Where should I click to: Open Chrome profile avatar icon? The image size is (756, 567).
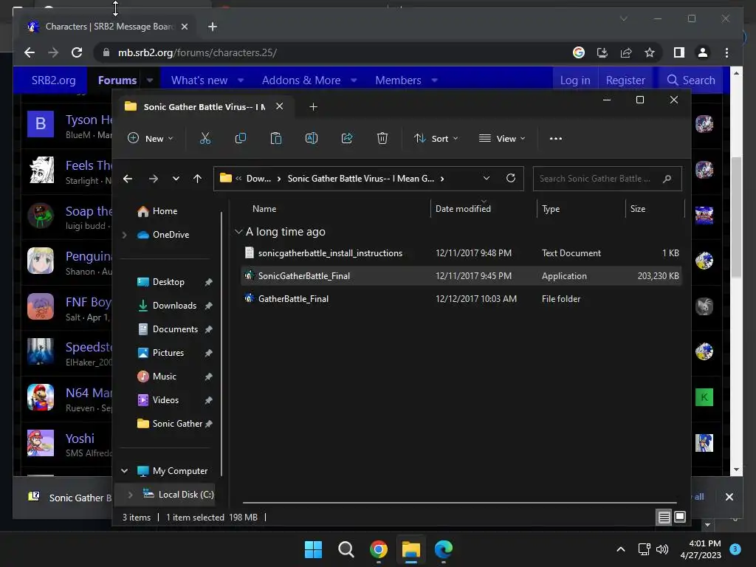703,52
